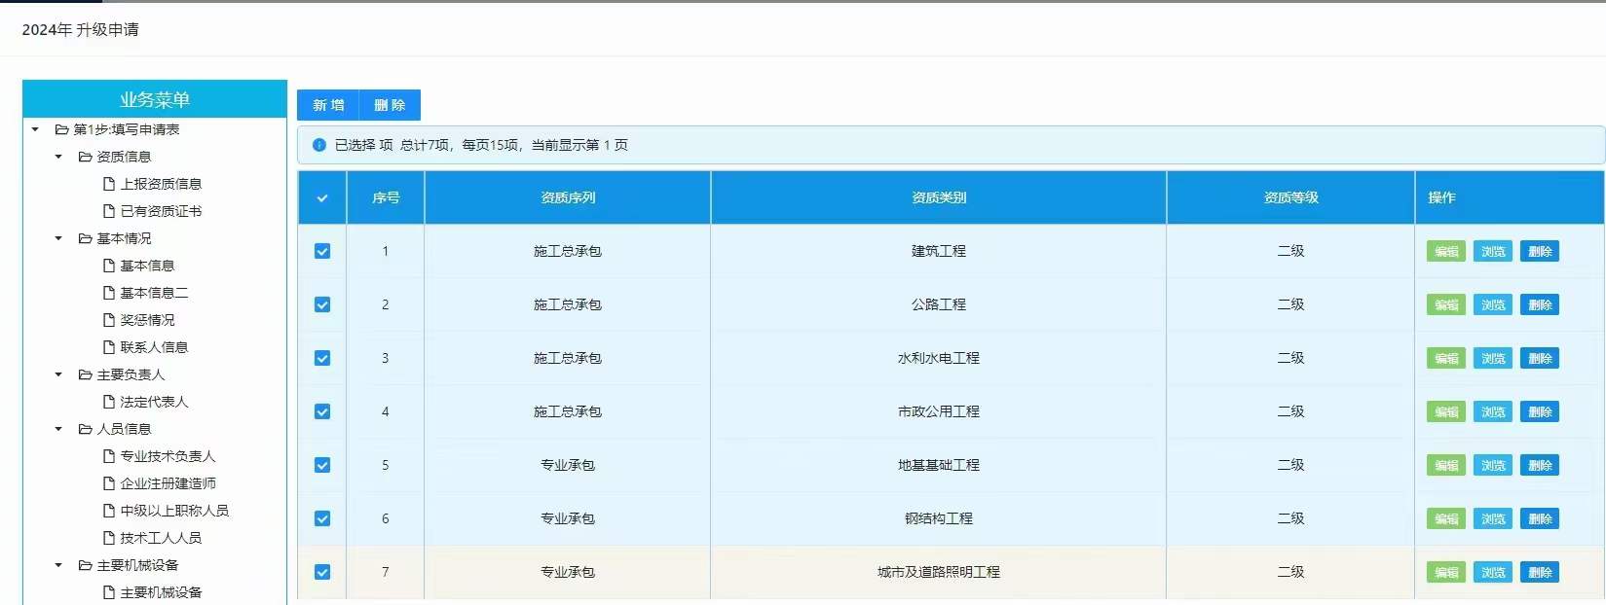The height and width of the screenshot is (605, 1606).
Task: Click the 新增 button
Action: pos(328,105)
